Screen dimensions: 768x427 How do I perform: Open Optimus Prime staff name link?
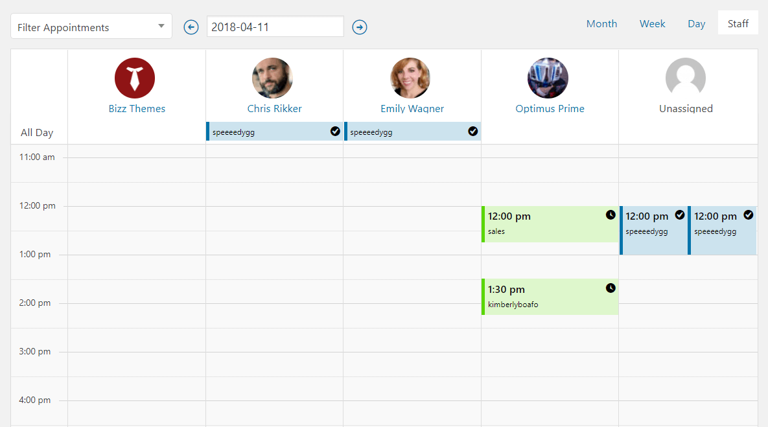[x=550, y=109]
